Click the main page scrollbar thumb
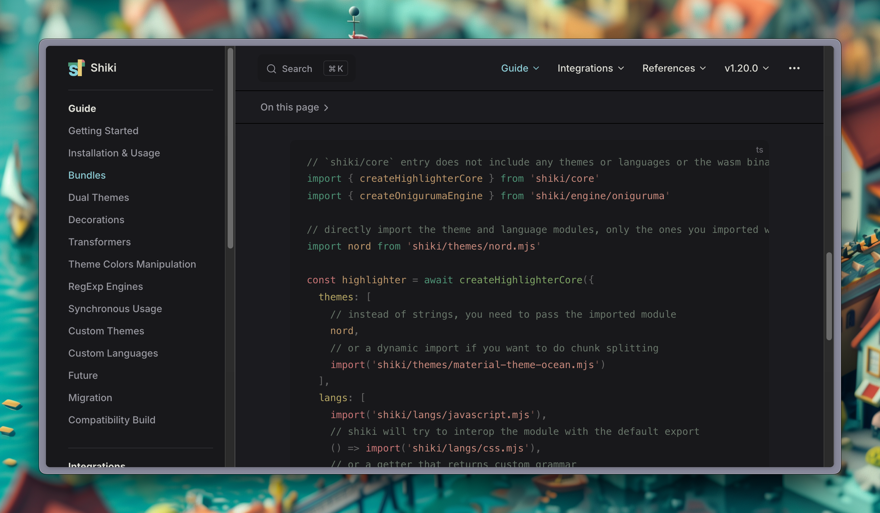 829,296
